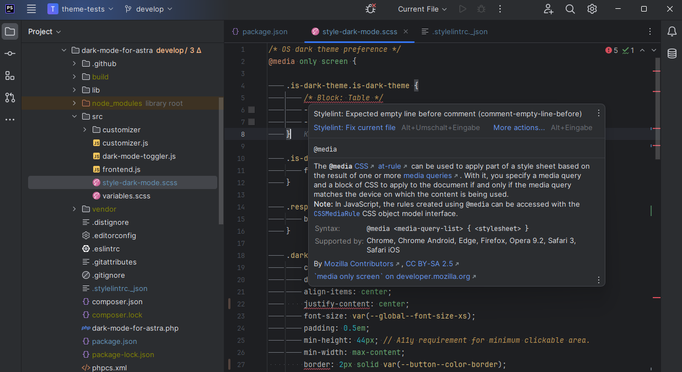This screenshot has width=682, height=372.
Task: Click the color swatch in gutter line 6
Action: click(251, 110)
